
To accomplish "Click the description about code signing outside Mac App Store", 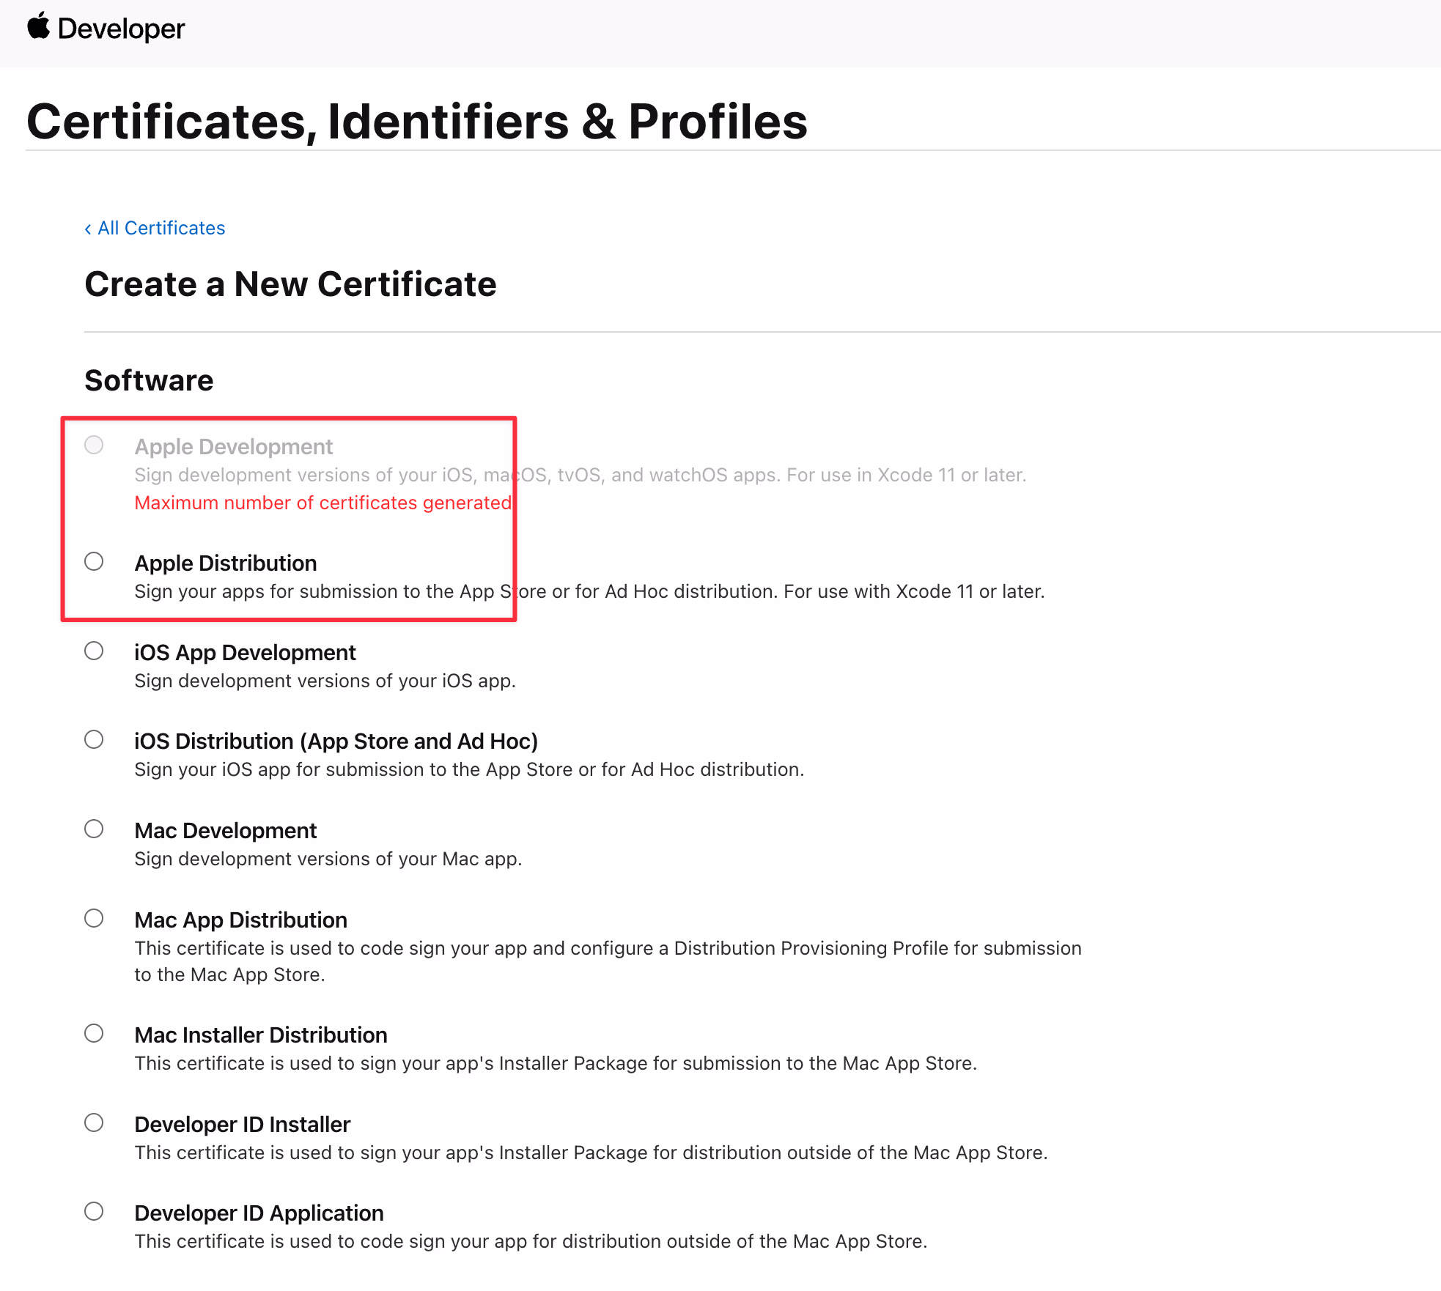I will 531,1242.
